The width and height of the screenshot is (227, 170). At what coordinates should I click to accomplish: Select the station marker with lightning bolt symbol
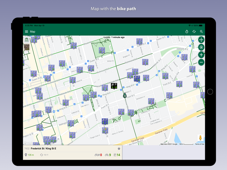point(105,131)
